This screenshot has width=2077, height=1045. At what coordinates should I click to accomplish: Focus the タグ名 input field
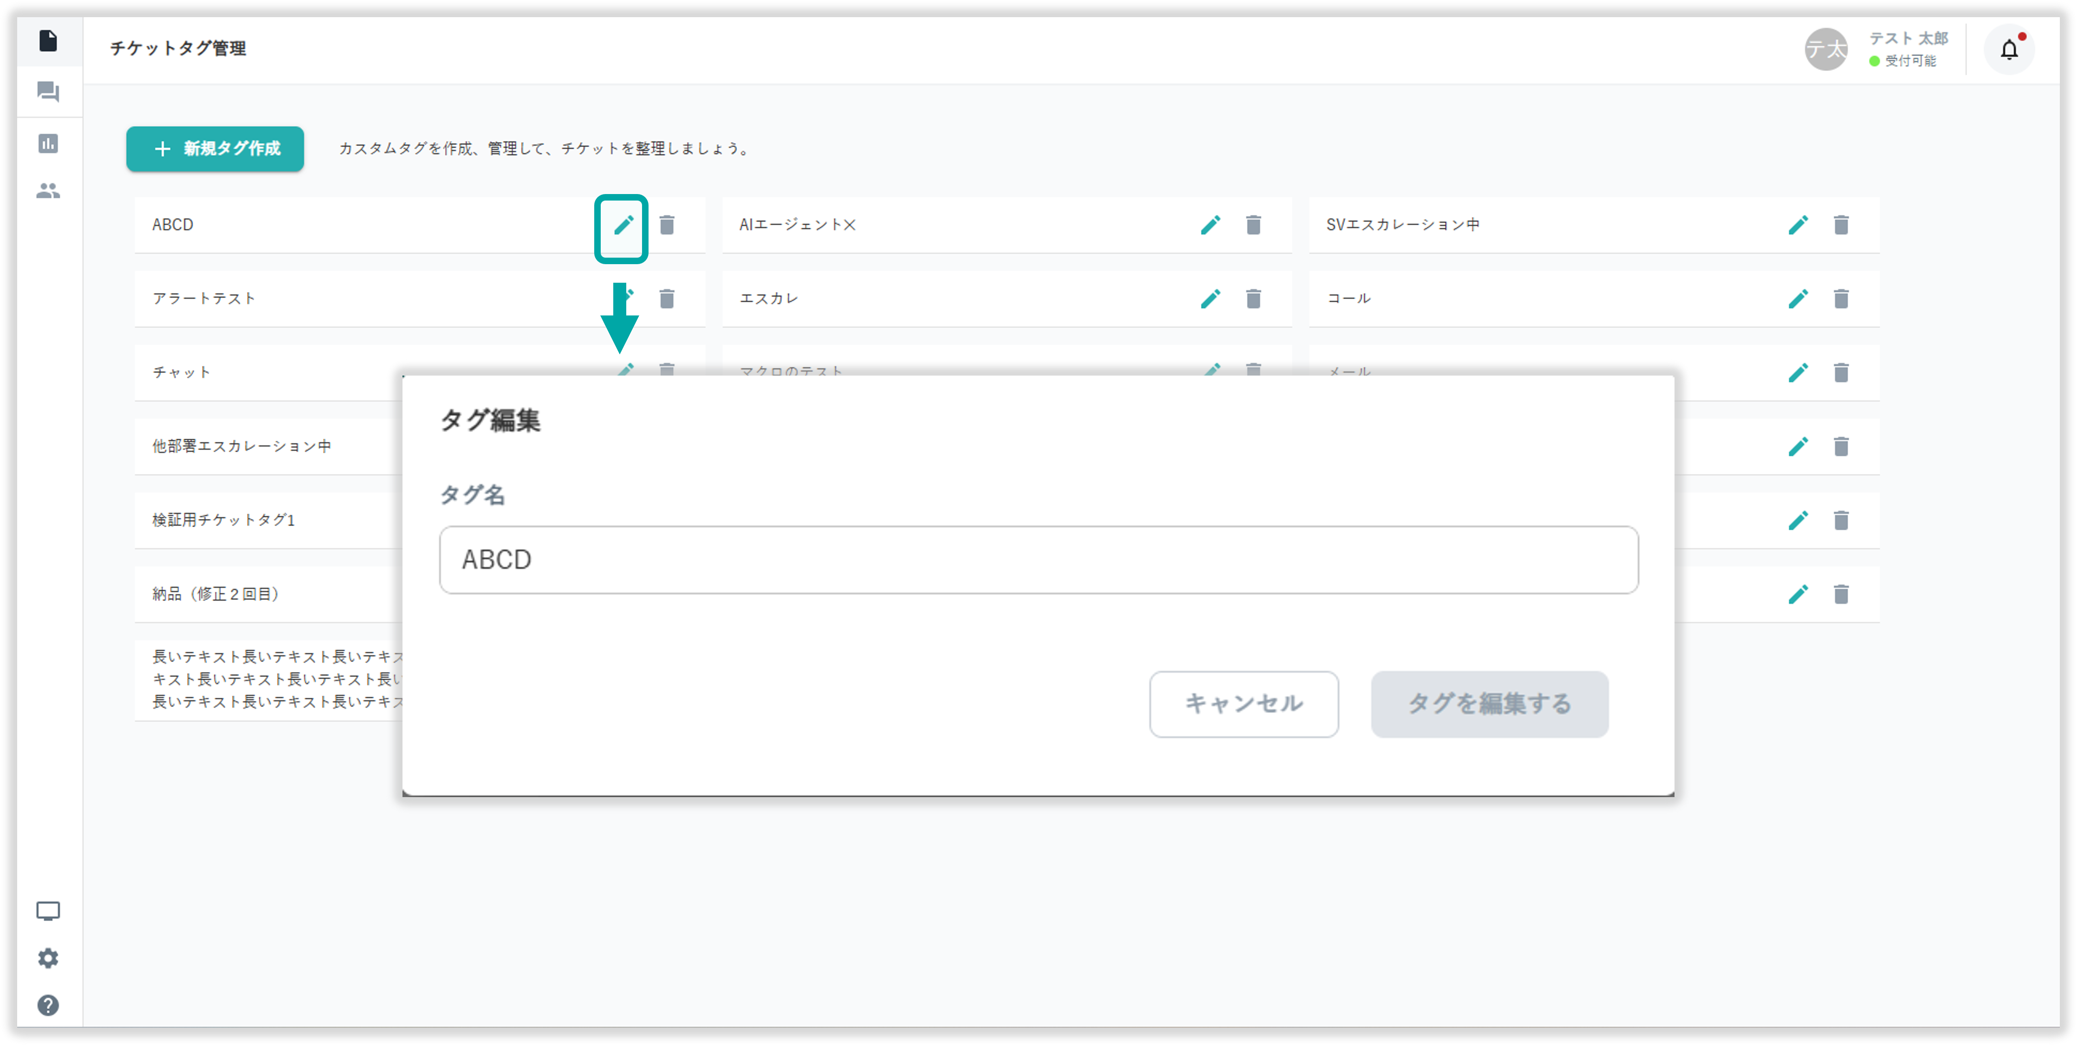coord(1038,560)
